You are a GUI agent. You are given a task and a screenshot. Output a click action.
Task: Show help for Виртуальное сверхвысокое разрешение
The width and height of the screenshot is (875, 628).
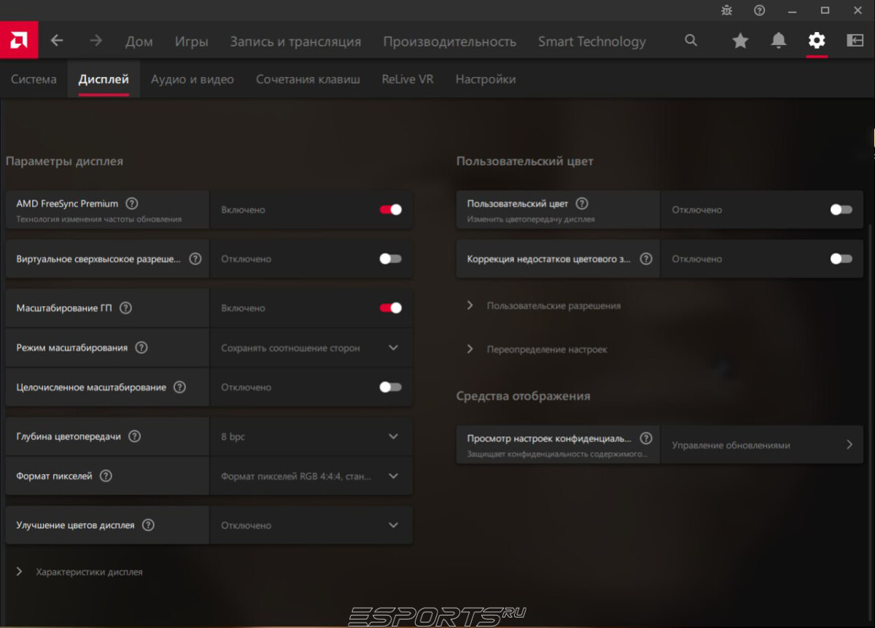[x=195, y=259]
